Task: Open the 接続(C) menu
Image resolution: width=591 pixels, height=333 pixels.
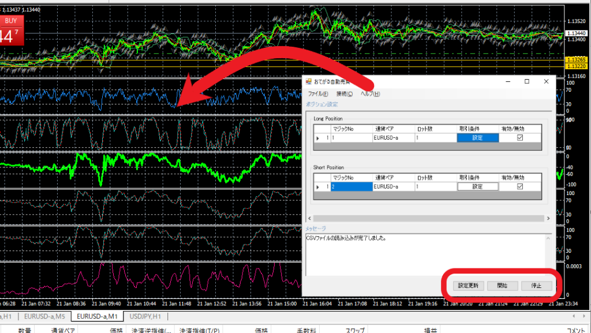Action: 345,93
